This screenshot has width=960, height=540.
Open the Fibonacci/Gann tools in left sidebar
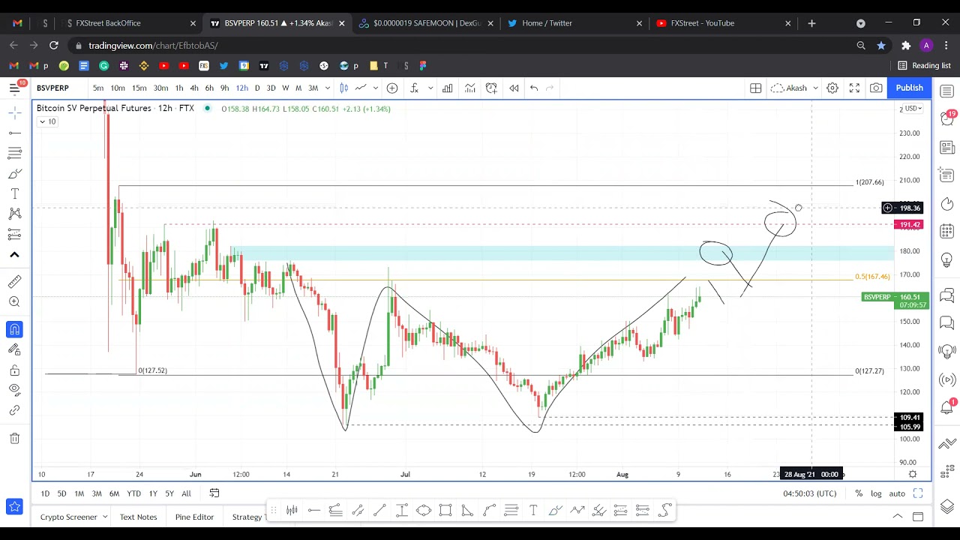(x=14, y=153)
